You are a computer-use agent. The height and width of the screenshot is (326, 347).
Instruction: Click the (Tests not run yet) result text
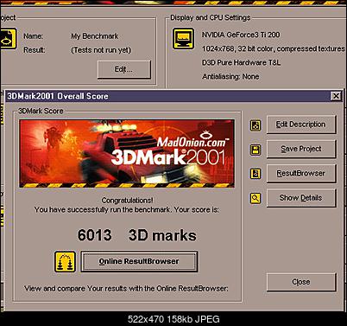coord(101,50)
